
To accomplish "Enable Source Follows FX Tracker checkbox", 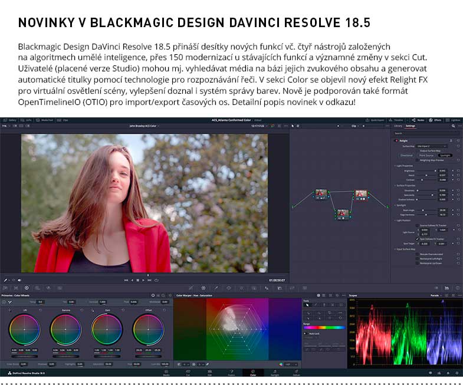I will coord(417,225).
